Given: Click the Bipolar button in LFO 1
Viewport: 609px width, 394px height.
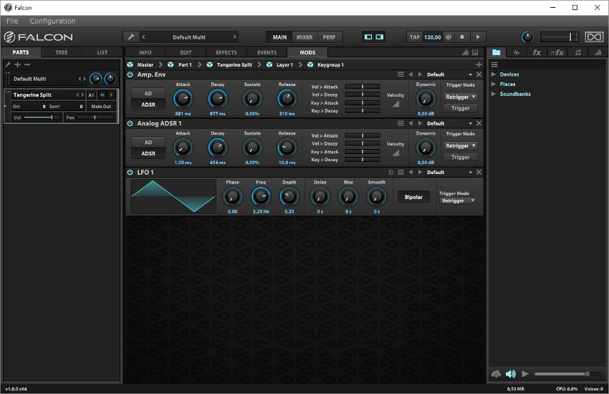Looking at the screenshot, I should coord(413,197).
